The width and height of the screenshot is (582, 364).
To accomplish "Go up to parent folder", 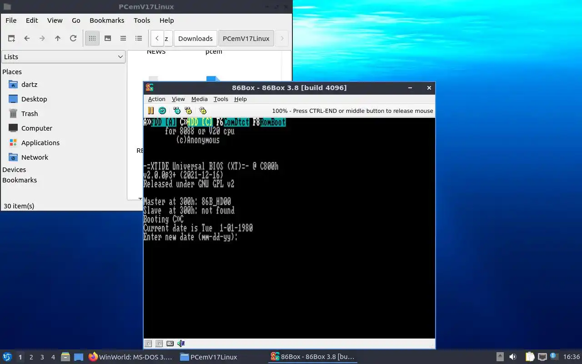I will [58, 38].
